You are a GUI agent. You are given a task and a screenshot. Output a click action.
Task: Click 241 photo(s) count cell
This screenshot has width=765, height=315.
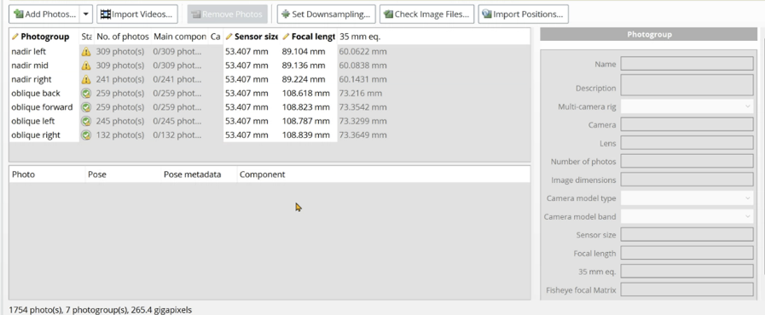[x=120, y=79]
